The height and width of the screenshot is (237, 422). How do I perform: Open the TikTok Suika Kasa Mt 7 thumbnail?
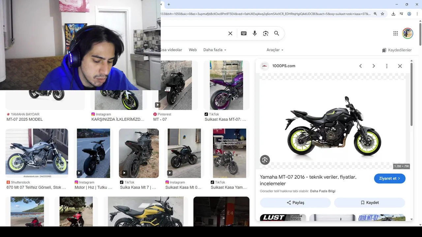click(x=139, y=153)
